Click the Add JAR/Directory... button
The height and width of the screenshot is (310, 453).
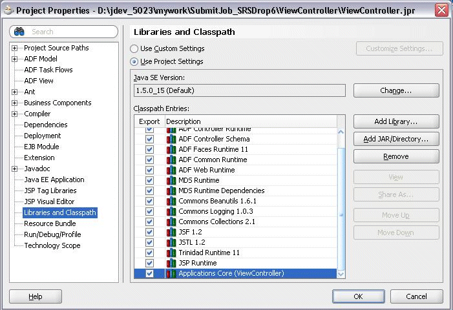pyautogui.click(x=396, y=139)
